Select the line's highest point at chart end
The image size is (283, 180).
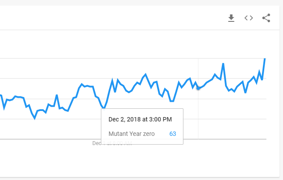265,59
